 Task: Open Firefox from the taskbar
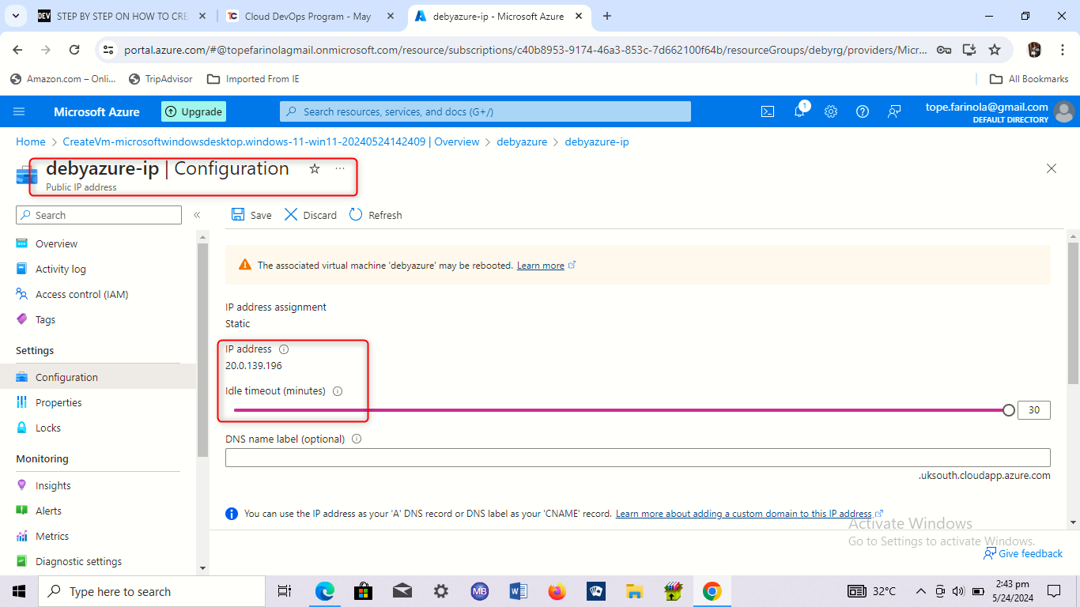click(x=557, y=591)
